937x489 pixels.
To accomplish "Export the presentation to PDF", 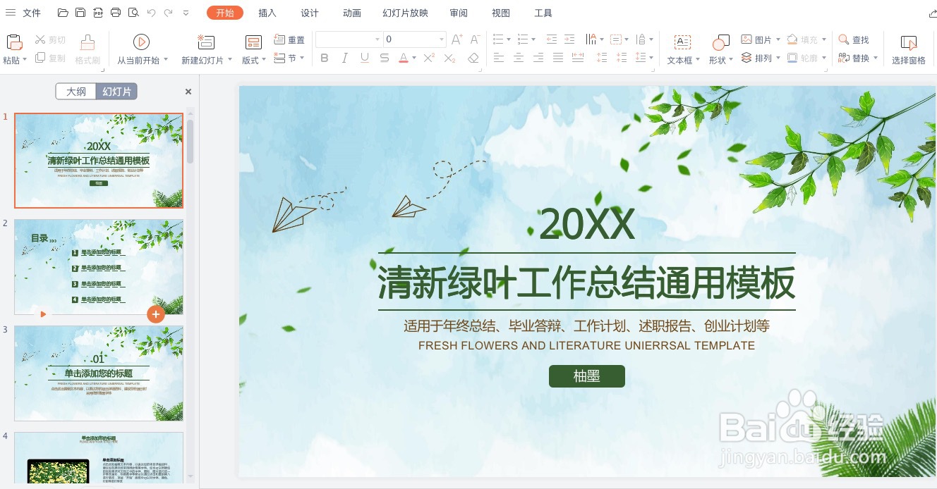I will pyautogui.click(x=98, y=13).
